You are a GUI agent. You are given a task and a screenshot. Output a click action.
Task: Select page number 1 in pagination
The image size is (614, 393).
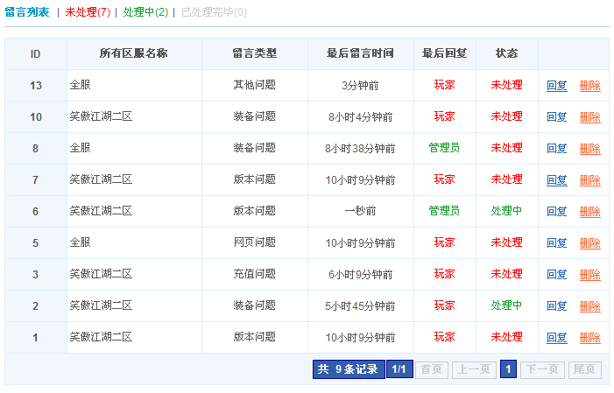pyautogui.click(x=508, y=369)
